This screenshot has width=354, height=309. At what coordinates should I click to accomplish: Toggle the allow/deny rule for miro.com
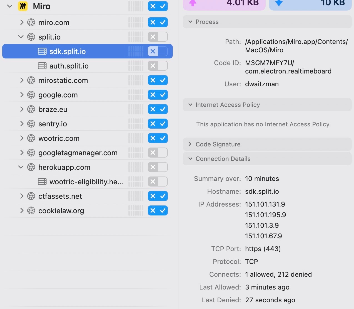click(x=158, y=22)
